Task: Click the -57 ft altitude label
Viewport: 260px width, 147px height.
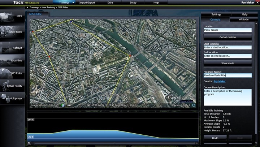Action: [x=31, y=137]
